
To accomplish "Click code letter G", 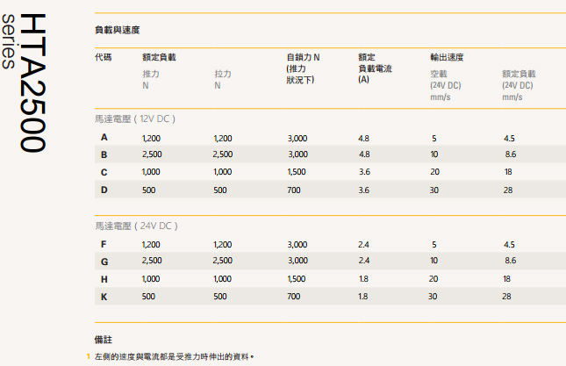I will coord(104,262).
